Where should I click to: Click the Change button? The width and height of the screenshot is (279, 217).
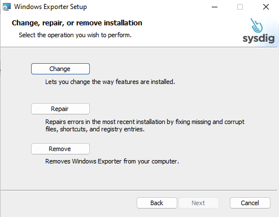tap(60, 69)
